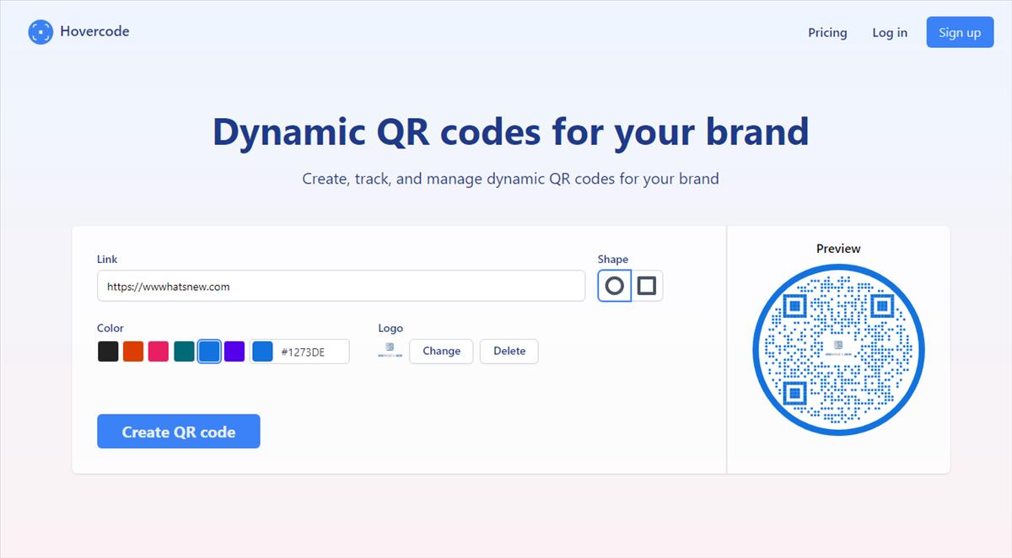
Task: Edit the #1273DE hex color field
Action: (x=312, y=351)
